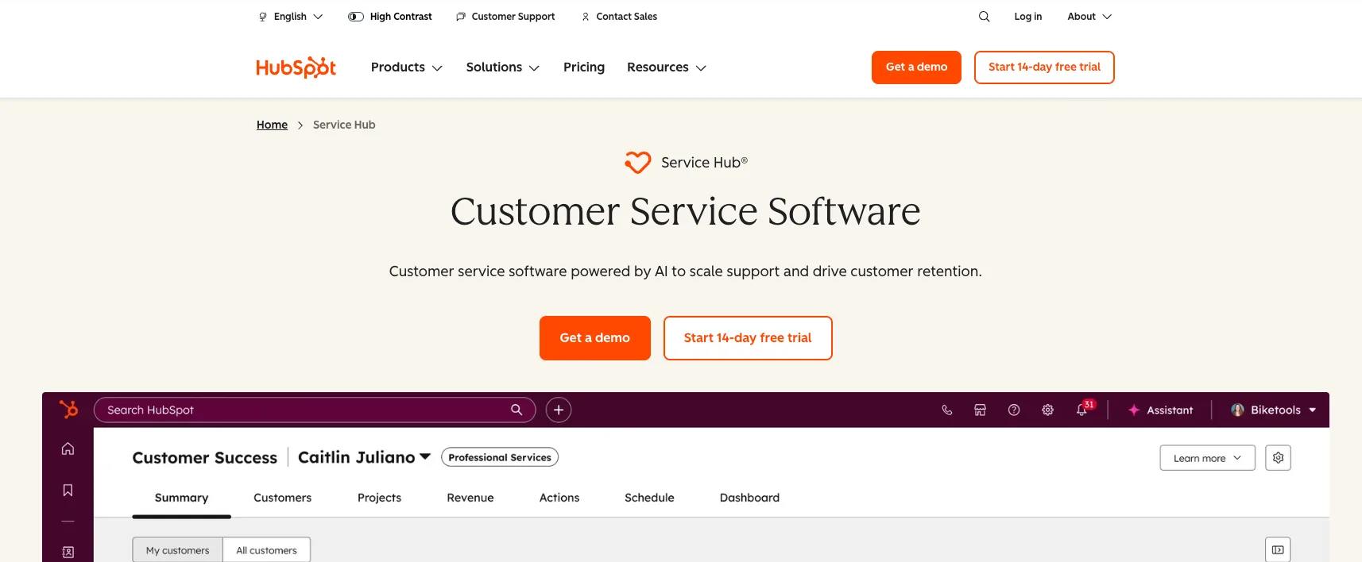This screenshot has width=1362, height=562.
Task: Click the Log in link
Action: point(1027,17)
